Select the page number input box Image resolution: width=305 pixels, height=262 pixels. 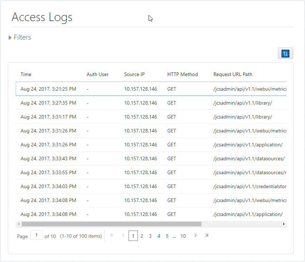(x=36, y=235)
